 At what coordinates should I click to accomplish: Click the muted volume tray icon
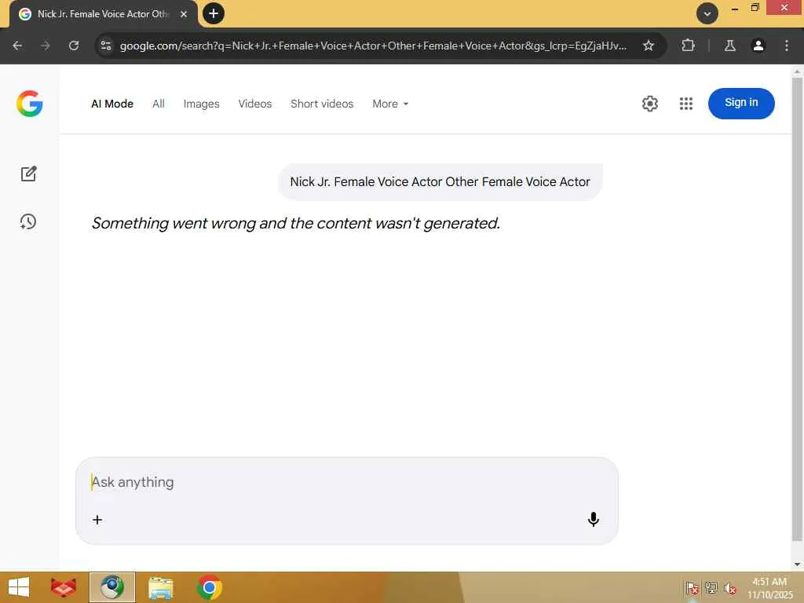click(729, 588)
